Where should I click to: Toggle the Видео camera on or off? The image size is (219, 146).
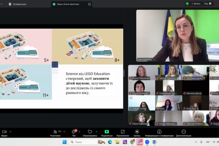(x=4, y=131)
